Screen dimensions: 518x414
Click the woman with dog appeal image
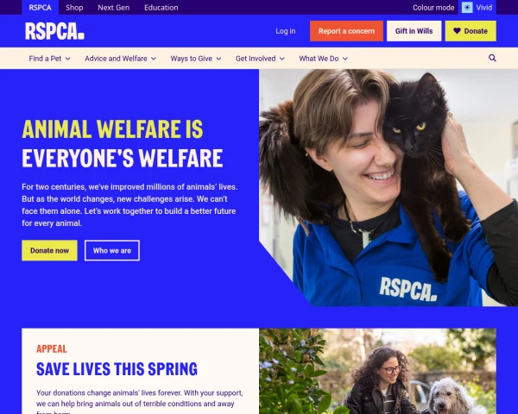(377, 371)
